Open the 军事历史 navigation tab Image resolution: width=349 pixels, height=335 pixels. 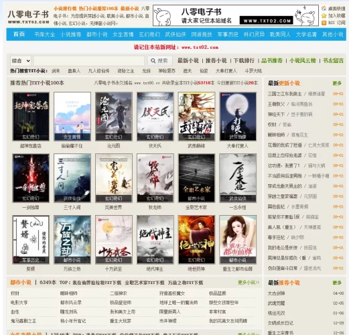click(228, 34)
